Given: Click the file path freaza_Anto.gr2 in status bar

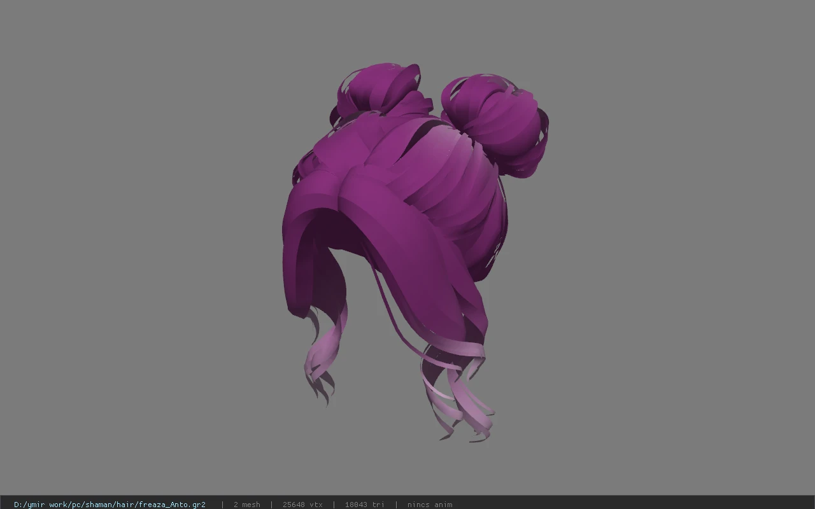Looking at the screenshot, I should tap(110, 505).
